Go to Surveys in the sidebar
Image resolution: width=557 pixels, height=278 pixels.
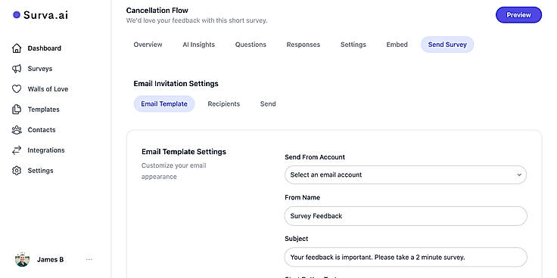pos(40,69)
